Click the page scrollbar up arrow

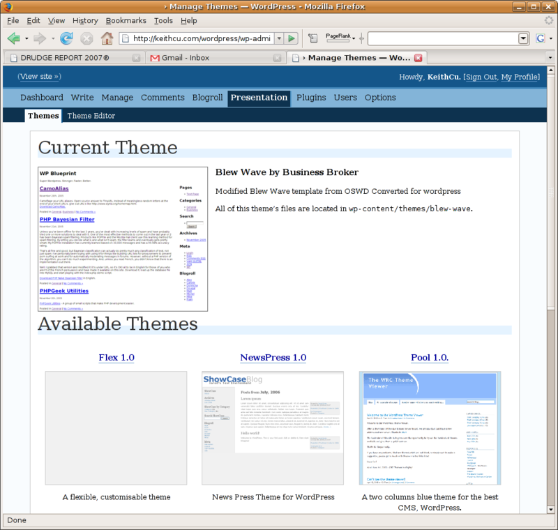point(550,70)
